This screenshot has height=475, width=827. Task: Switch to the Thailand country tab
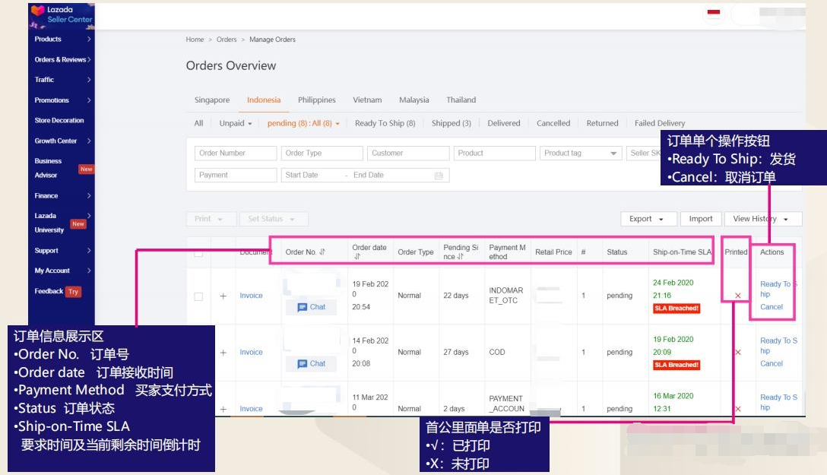coord(461,100)
